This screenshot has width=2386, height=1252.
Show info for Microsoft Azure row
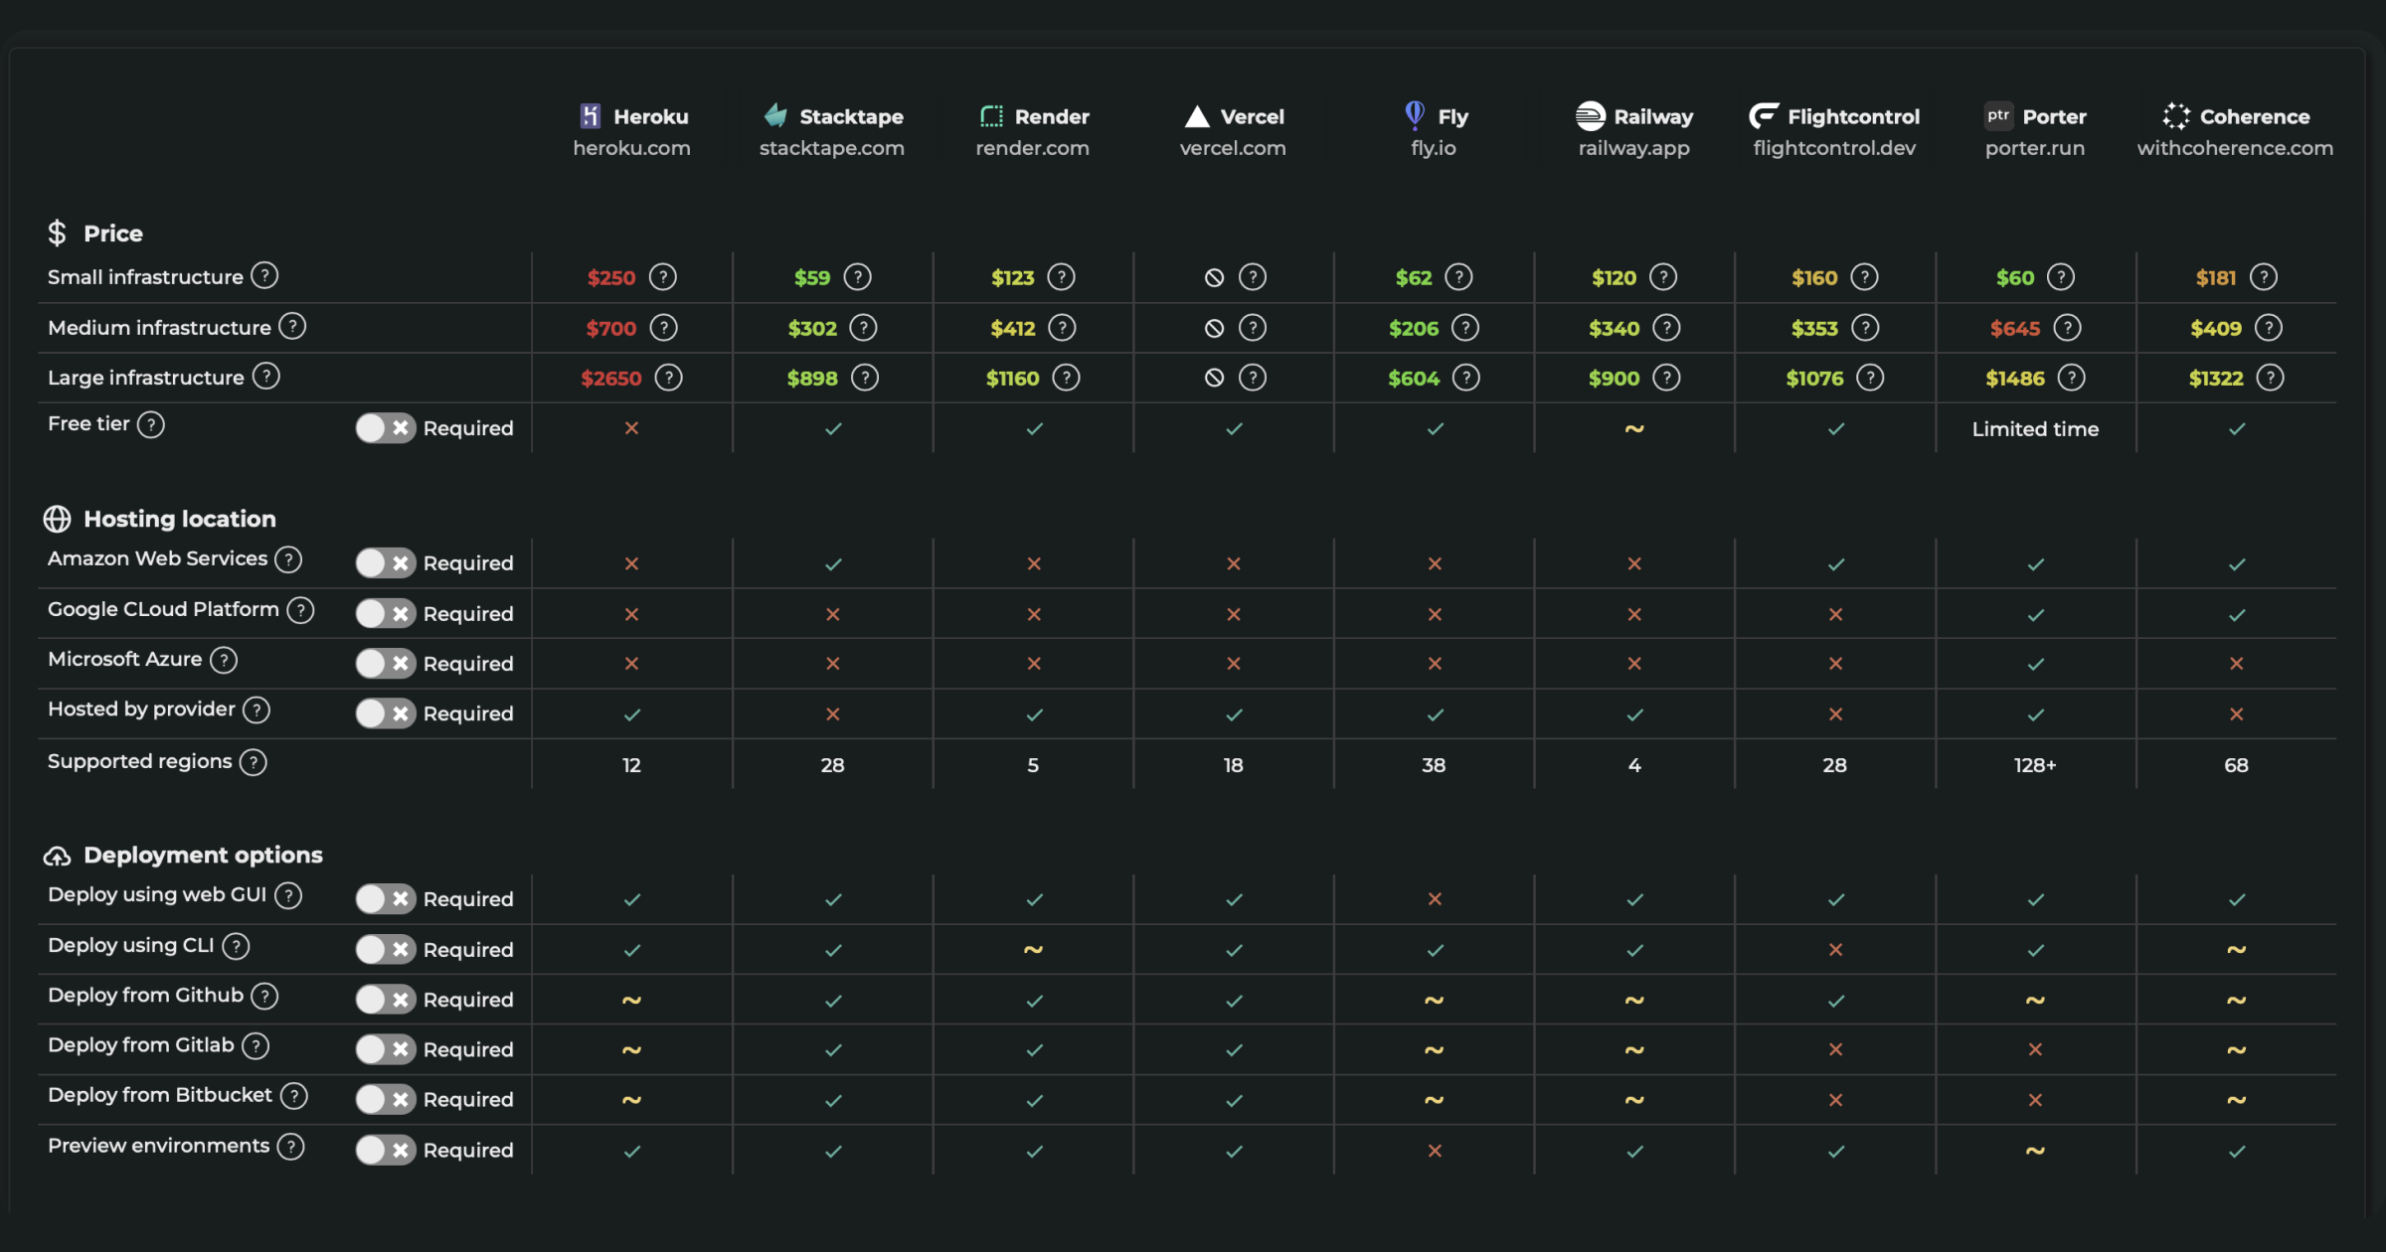point(224,660)
